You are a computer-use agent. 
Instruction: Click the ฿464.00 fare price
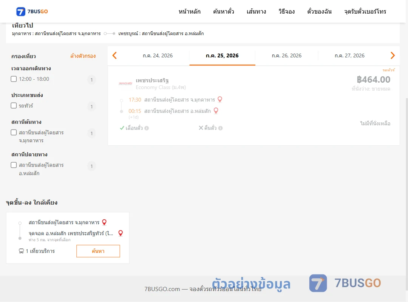(x=374, y=79)
